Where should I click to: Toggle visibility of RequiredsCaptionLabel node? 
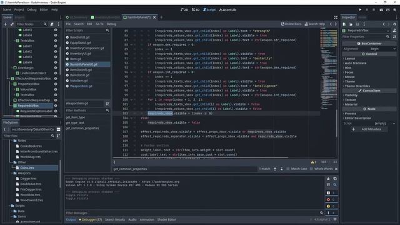tap(56, 111)
